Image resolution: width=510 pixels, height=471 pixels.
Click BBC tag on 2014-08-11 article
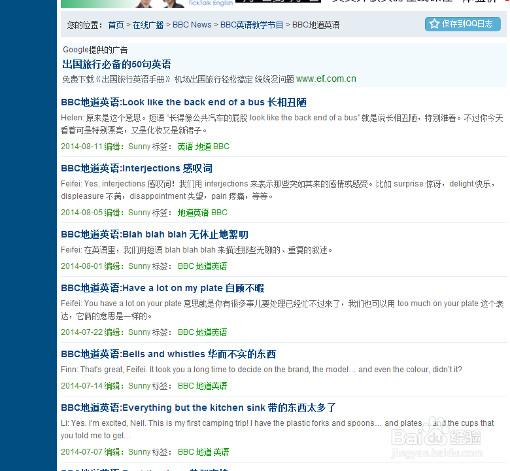[x=221, y=147]
